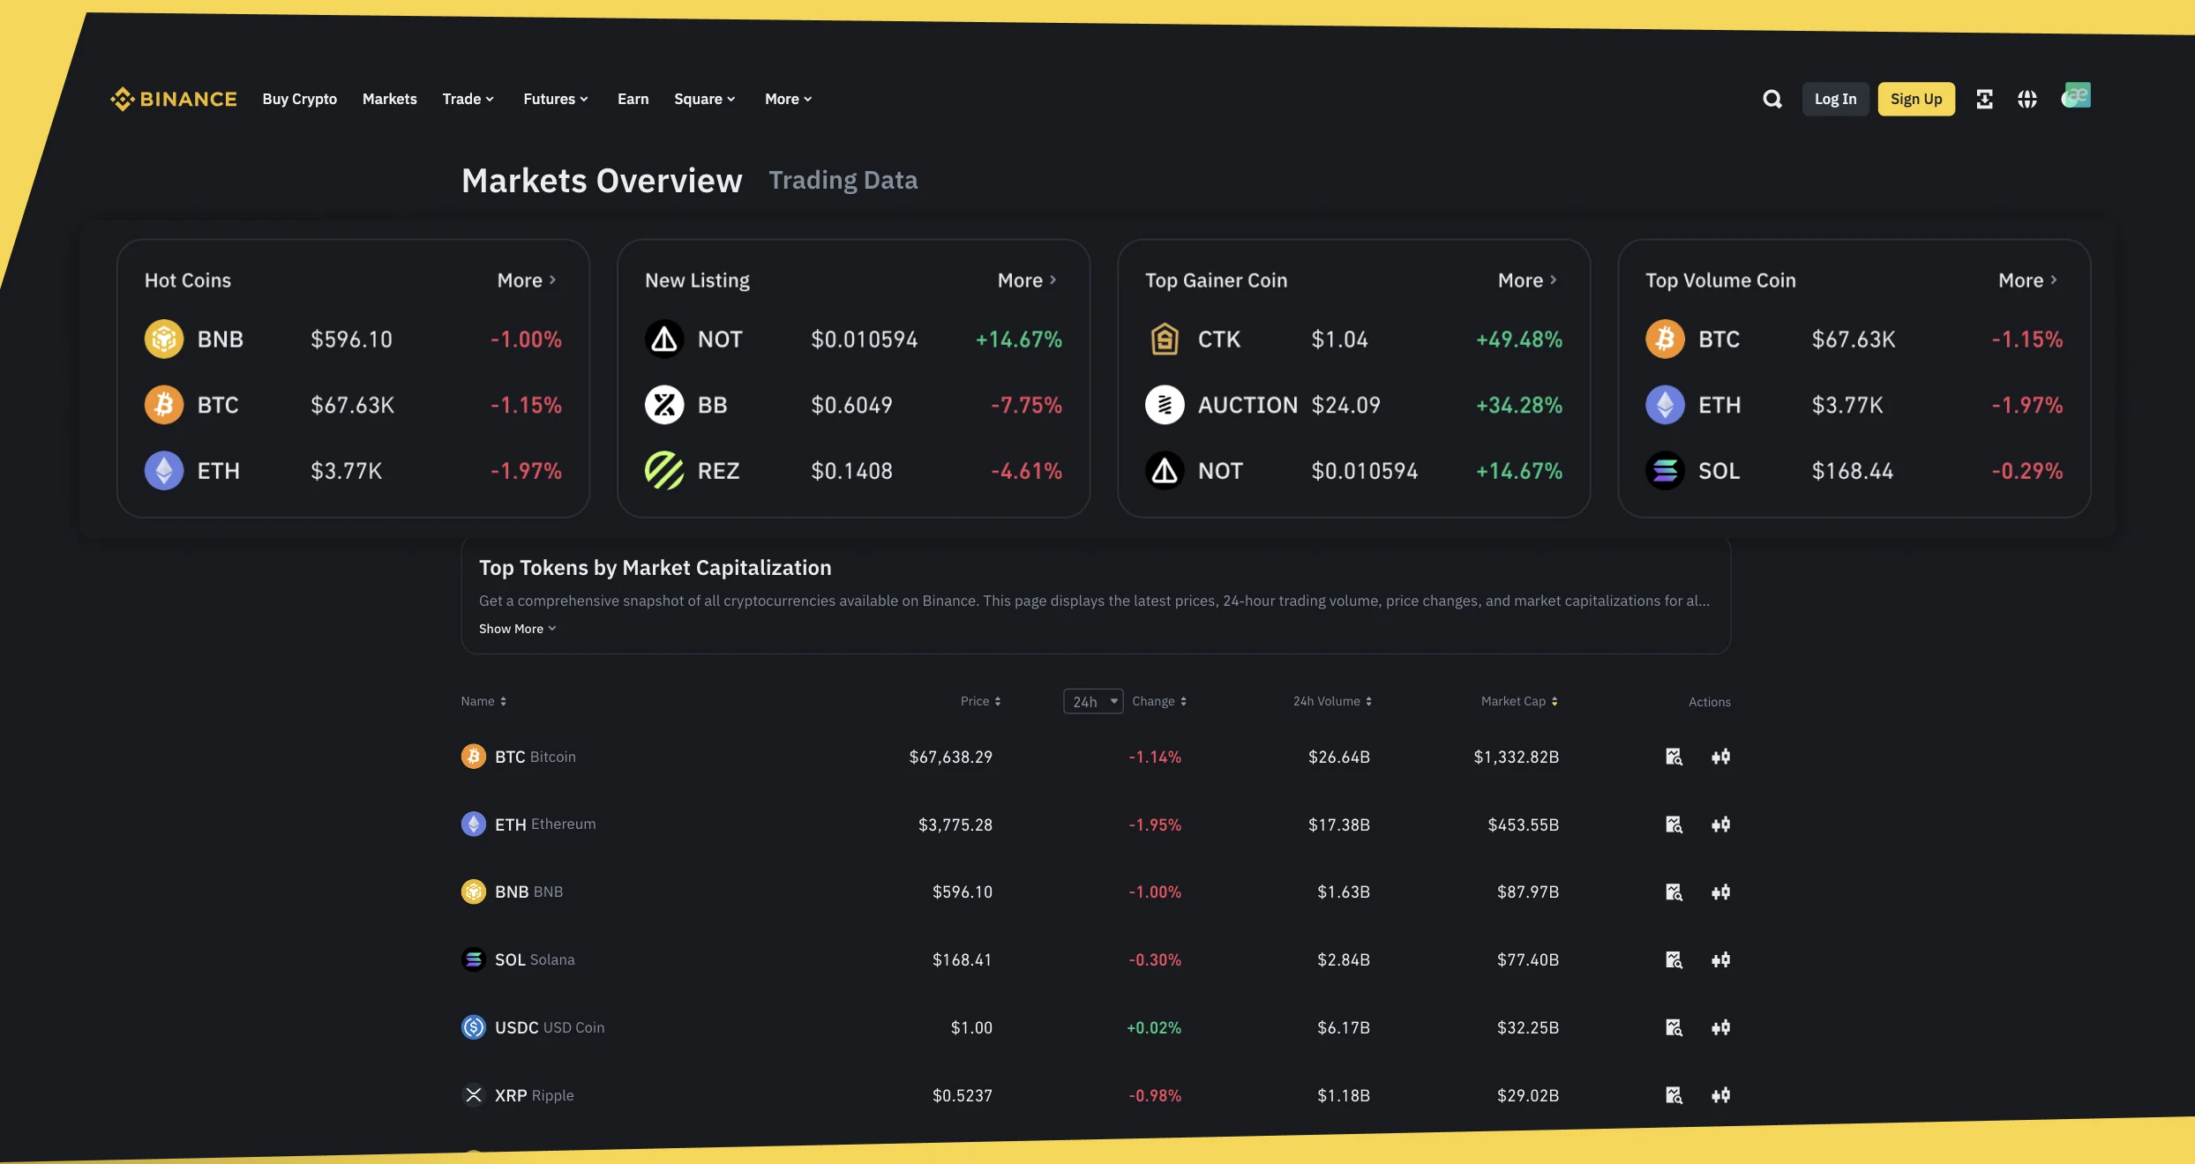
Task: Open the chart view icon for BTC Bitcoin
Action: pyautogui.click(x=1673, y=757)
